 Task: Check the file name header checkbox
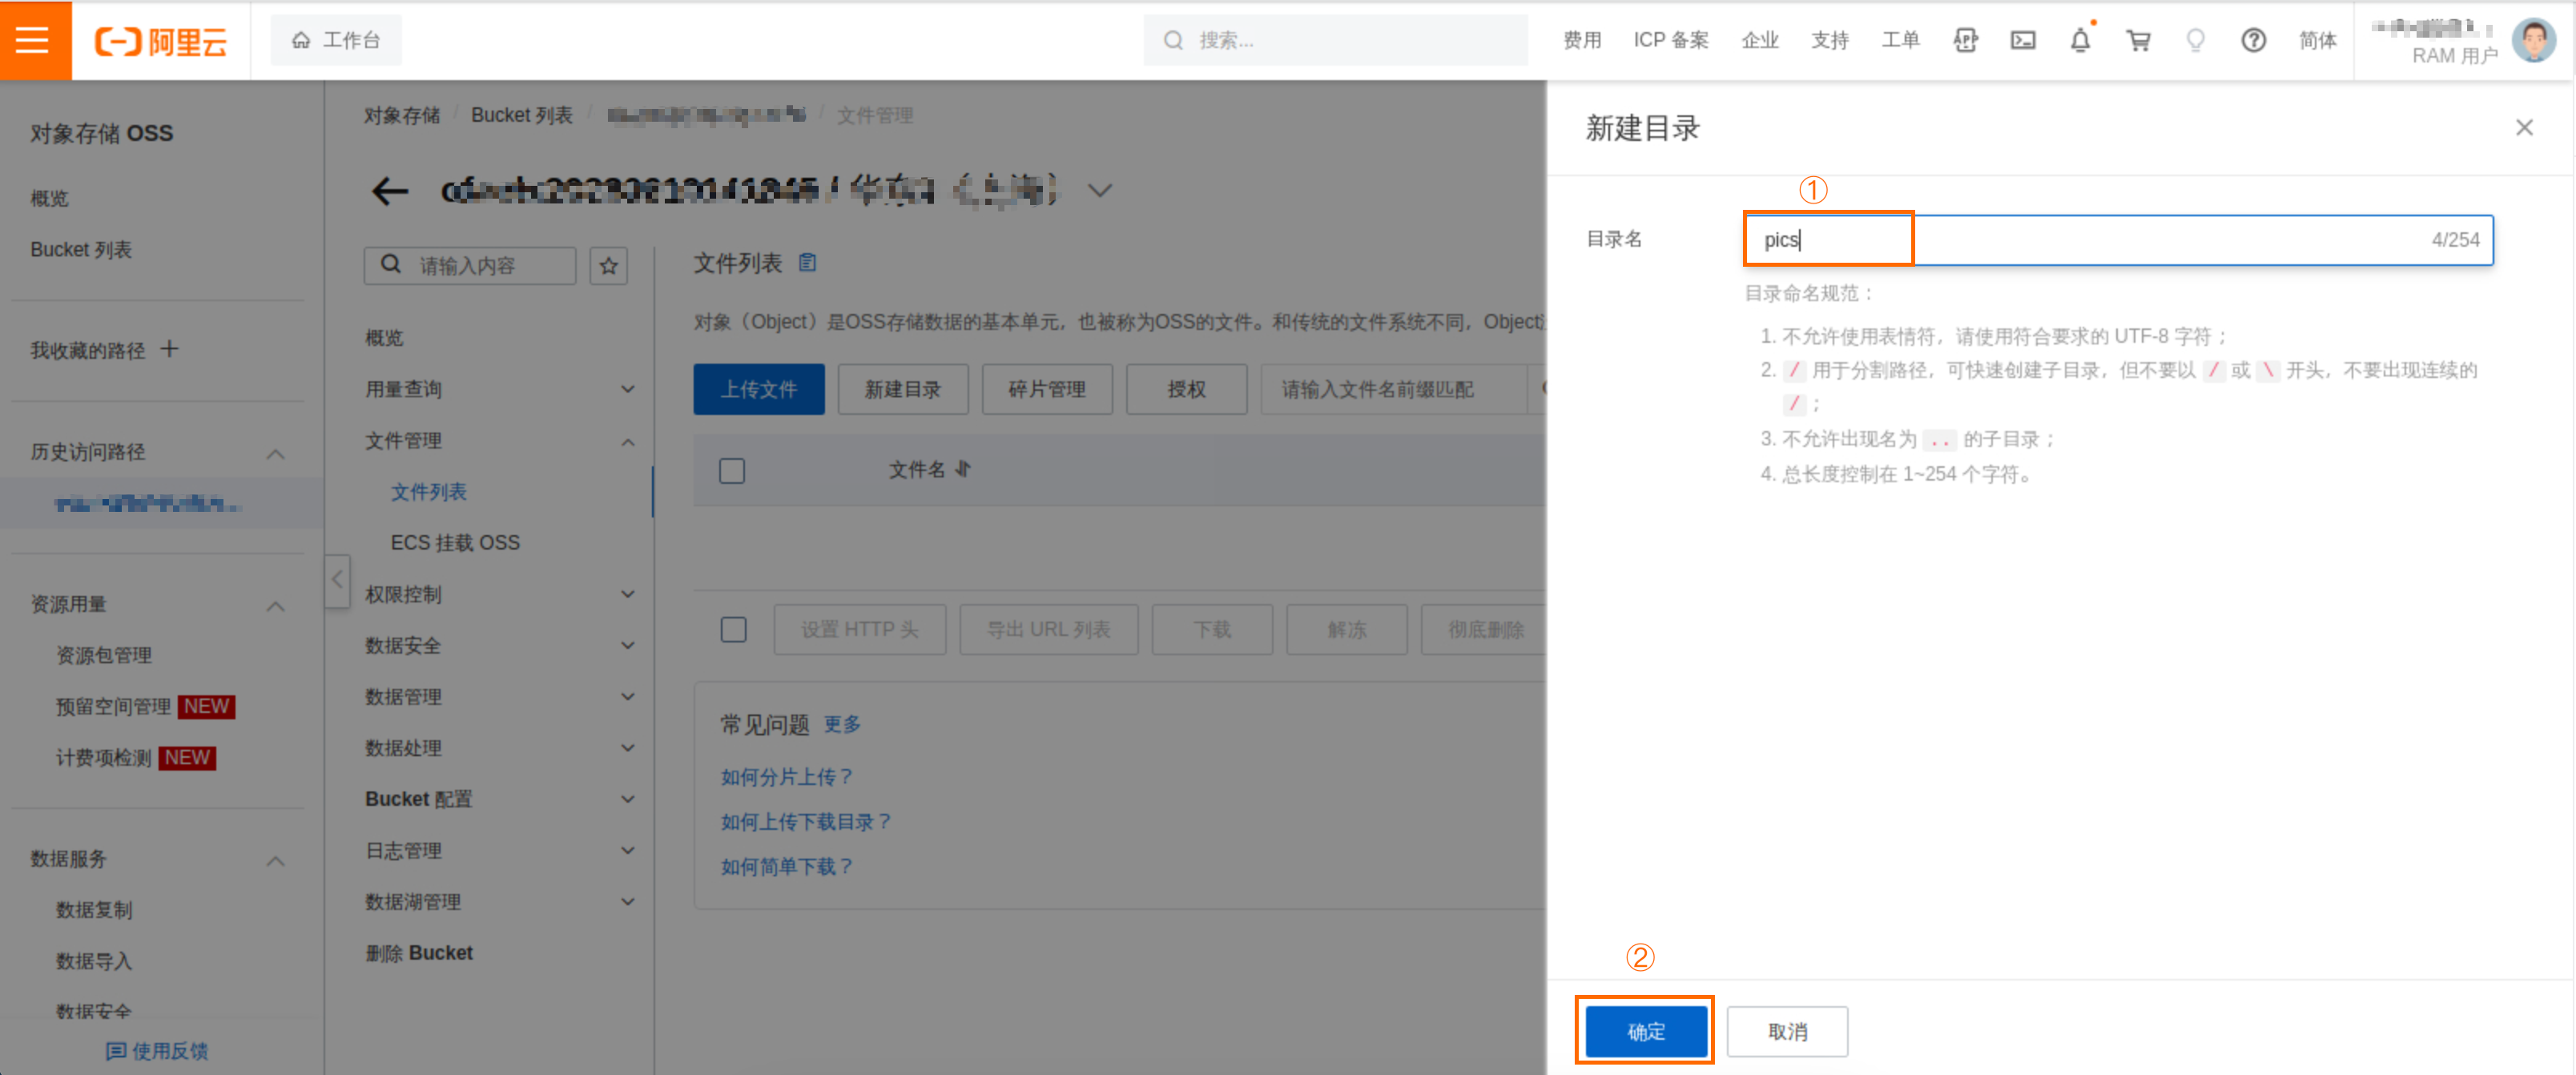732,470
